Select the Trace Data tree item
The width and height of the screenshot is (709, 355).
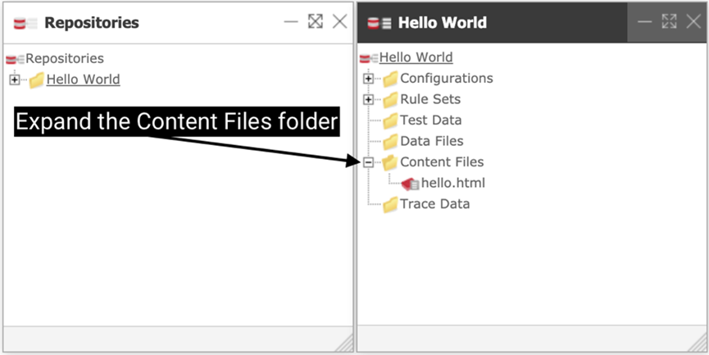tap(434, 203)
